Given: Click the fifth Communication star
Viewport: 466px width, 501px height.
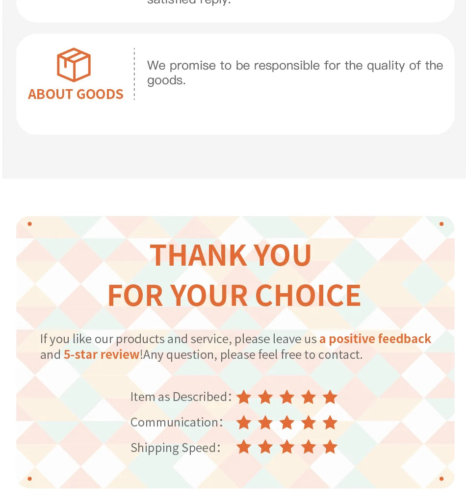Looking at the screenshot, I should (330, 423).
